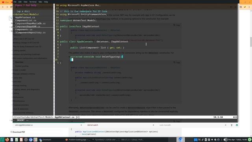Click the green circular icon at taskbar end
The height and width of the screenshot is (142, 252).
point(250,140)
